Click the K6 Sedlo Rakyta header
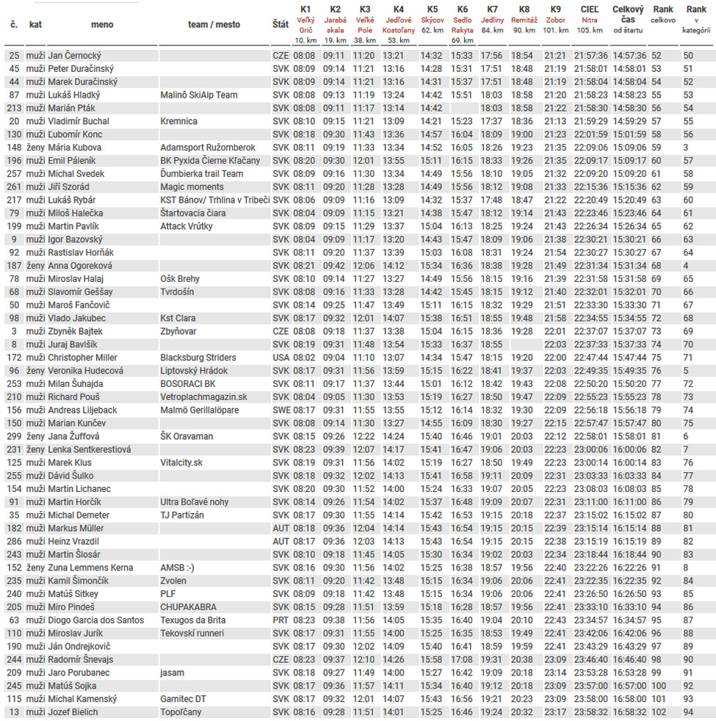Image resolution: width=716 pixels, height=721 pixels. click(462, 24)
